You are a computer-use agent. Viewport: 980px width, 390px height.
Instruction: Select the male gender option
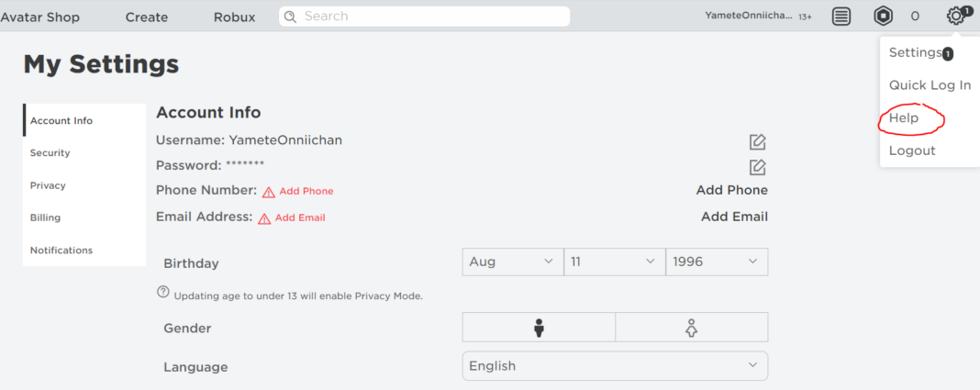(x=539, y=328)
